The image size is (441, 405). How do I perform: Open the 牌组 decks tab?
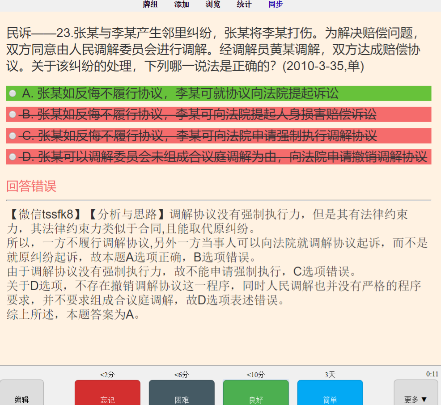(x=150, y=4)
